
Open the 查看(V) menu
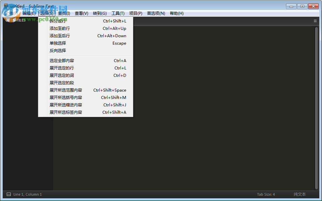[81, 13]
